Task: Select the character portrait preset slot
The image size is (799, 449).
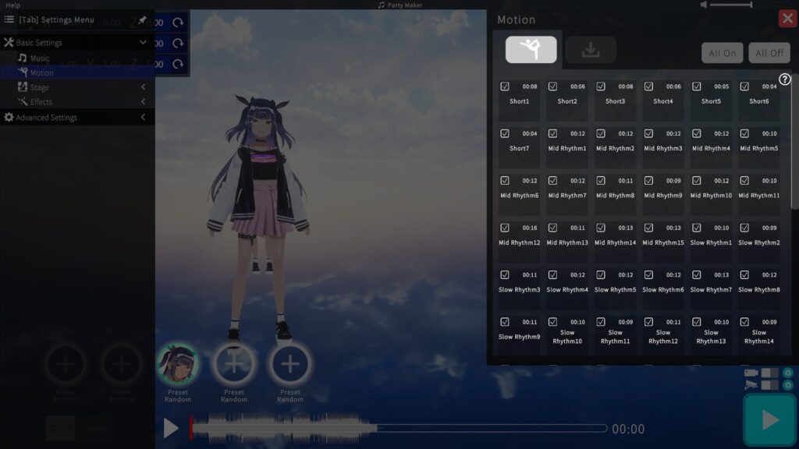Action: coord(178,363)
